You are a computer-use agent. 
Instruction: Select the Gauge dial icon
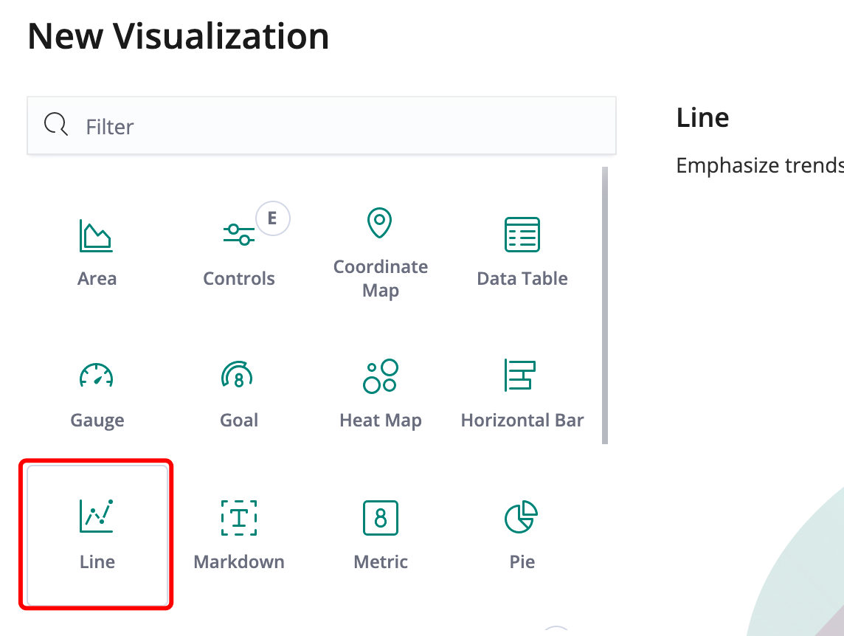pyautogui.click(x=97, y=376)
